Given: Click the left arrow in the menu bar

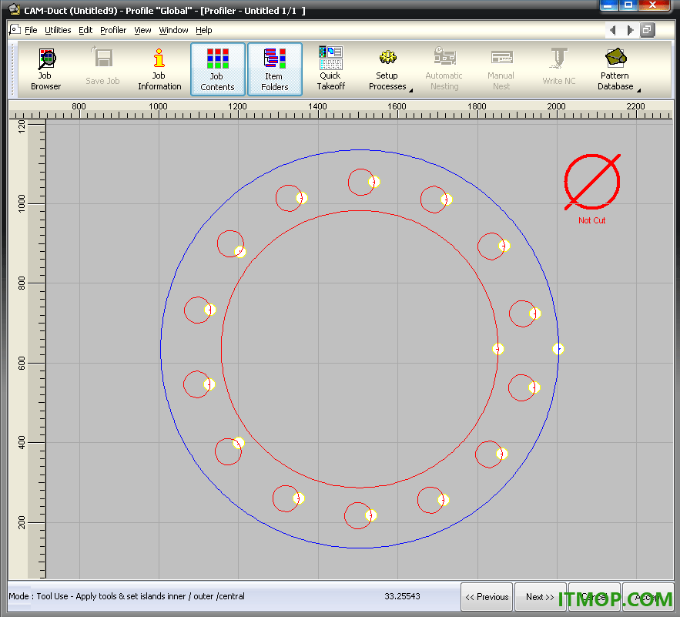Looking at the screenshot, I should coord(612,30).
